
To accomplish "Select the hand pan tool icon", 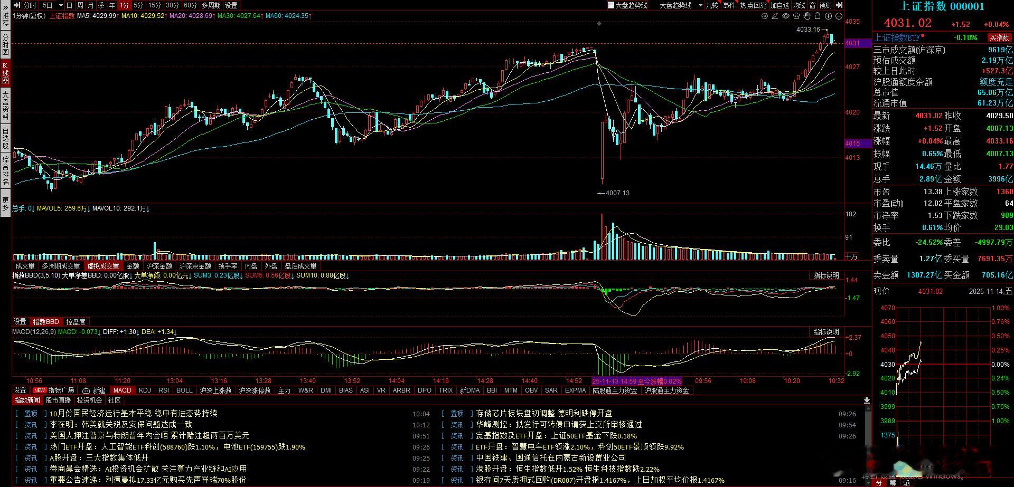I will click(807, 16).
